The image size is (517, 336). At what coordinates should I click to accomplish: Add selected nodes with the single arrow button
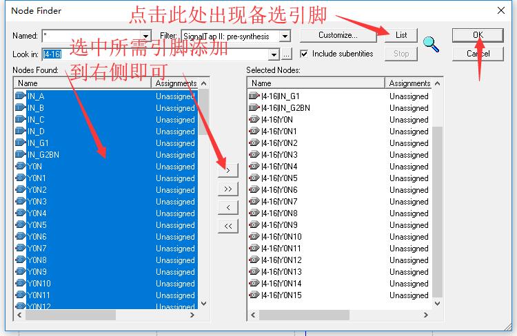tap(228, 170)
